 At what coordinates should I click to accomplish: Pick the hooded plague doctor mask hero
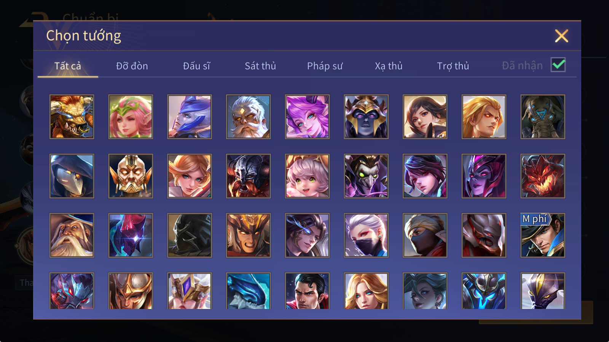click(72, 176)
